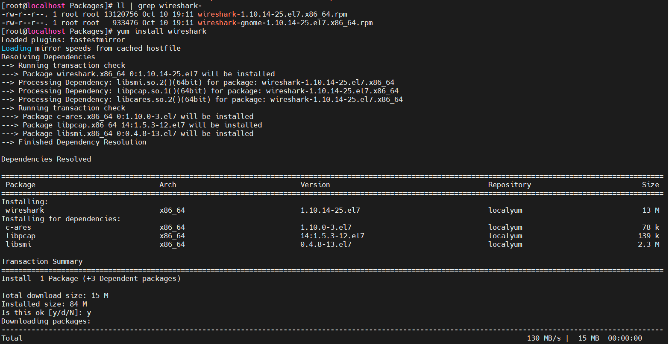Click version 1.10.0-3.el7 in the table
Image resolution: width=669 pixels, height=344 pixels.
(x=326, y=227)
